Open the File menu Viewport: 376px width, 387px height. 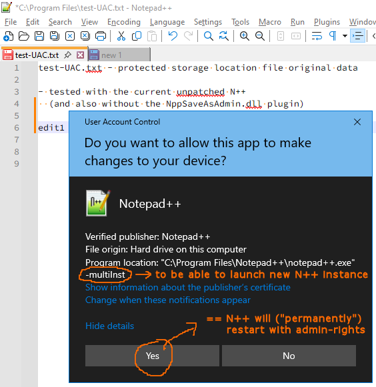[x=11, y=22]
